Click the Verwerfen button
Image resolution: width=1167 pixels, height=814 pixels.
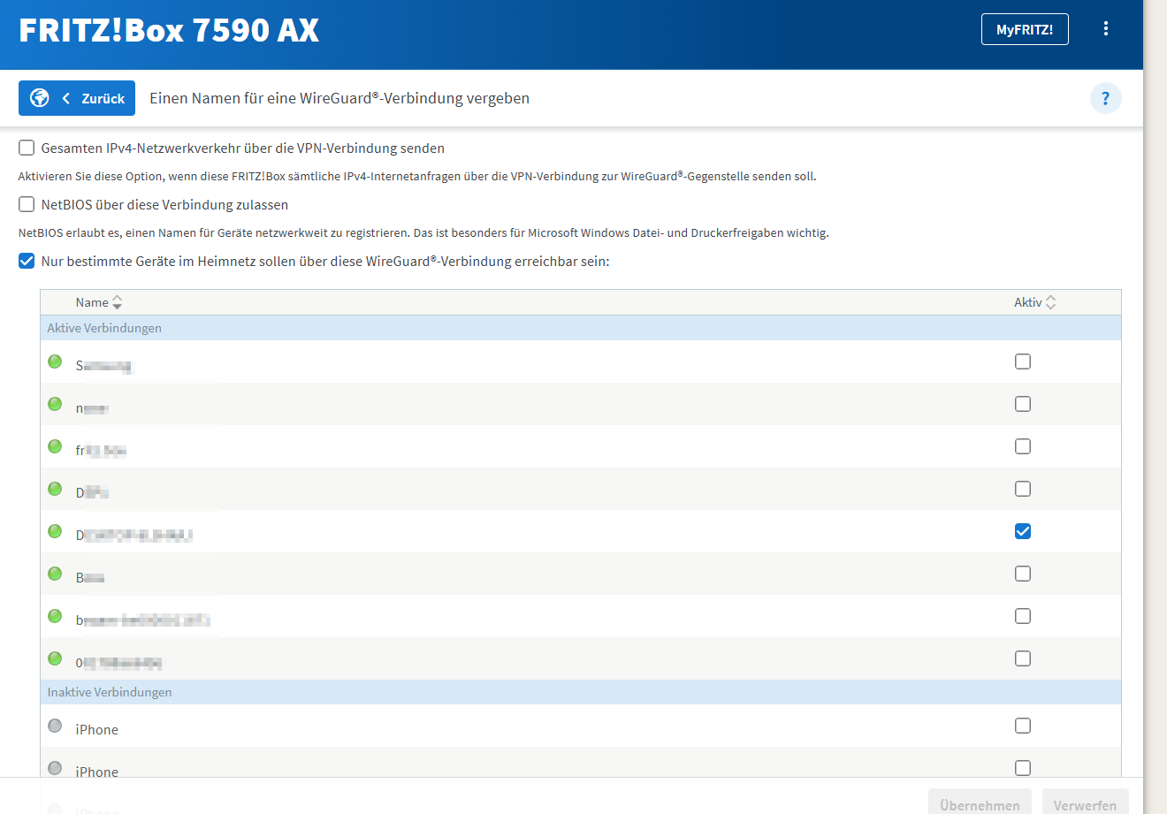1085,804
